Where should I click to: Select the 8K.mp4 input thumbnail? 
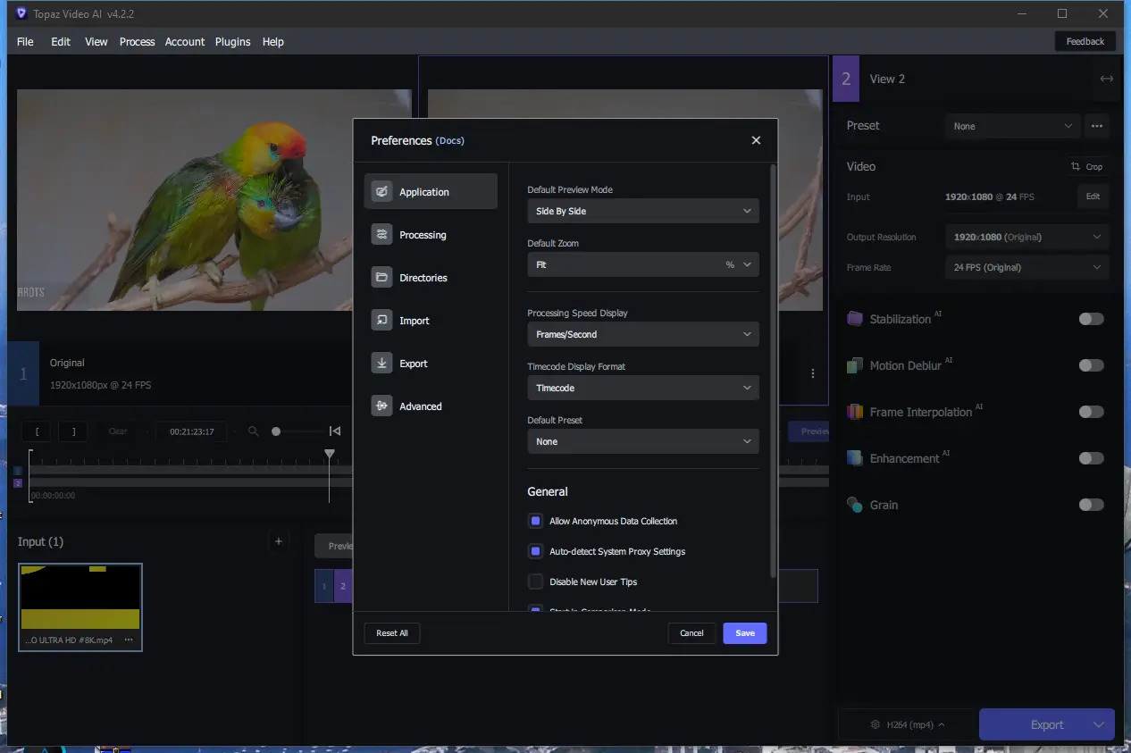tap(80, 607)
